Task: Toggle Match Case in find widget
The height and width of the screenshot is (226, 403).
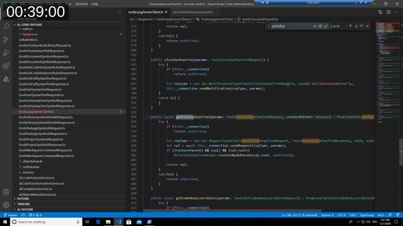Action: point(315,26)
